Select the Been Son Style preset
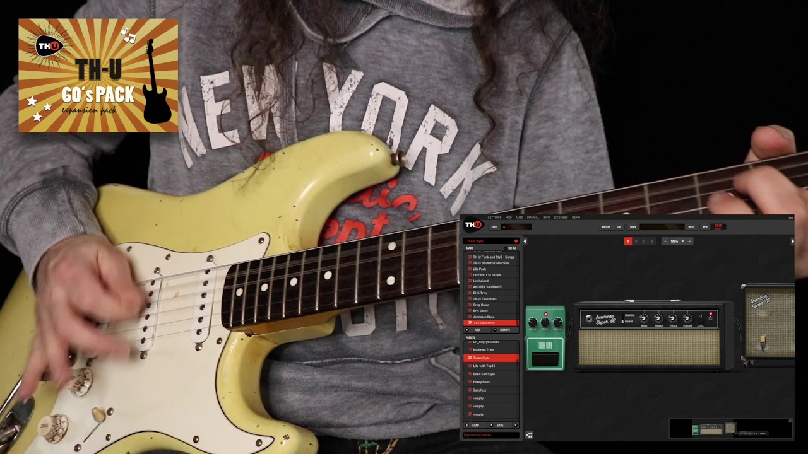This screenshot has height=454, width=808. [491, 374]
